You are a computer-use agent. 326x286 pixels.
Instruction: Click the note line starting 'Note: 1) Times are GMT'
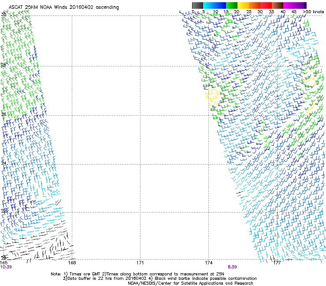click(x=137, y=274)
